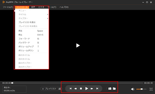Open the ツール(T) menu
This screenshot has width=155, height=94.
[52, 7]
